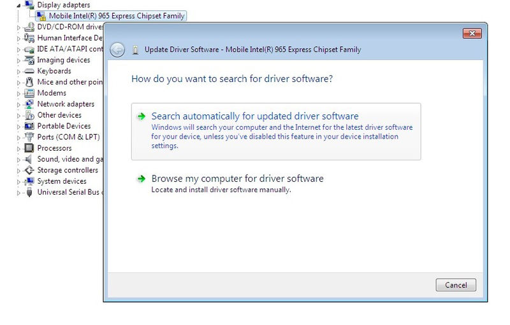Click the DVD/CD-ROM drives icon
The height and width of the screenshot is (325, 510).
pyautogui.click(x=29, y=27)
